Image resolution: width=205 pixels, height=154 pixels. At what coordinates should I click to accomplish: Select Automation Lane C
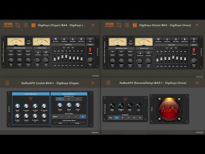[x=78, y=99]
